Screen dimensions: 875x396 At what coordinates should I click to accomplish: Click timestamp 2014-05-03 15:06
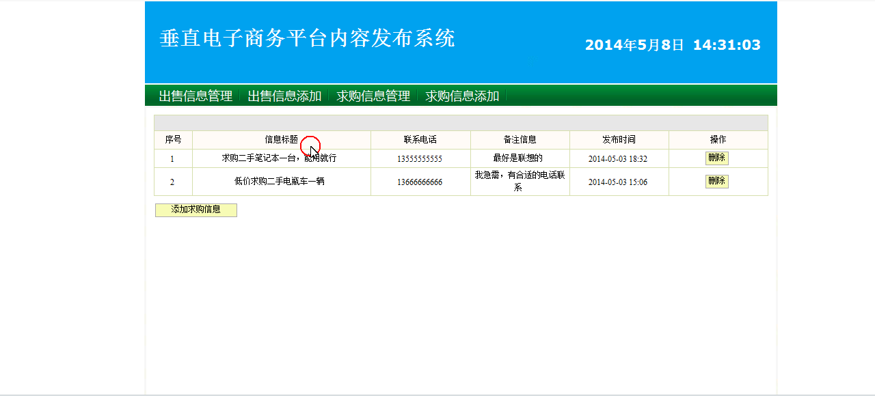(x=618, y=182)
